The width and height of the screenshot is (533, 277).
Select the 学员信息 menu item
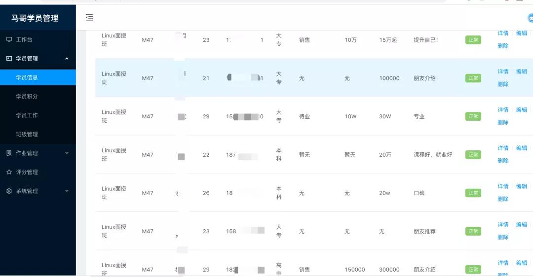pyautogui.click(x=27, y=77)
